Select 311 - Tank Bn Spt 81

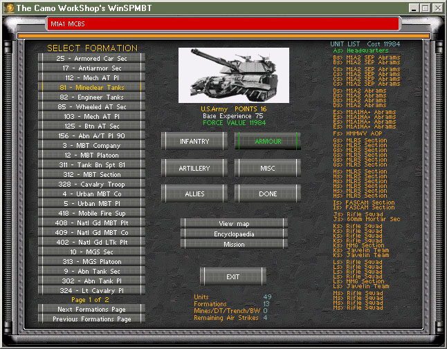(91, 164)
